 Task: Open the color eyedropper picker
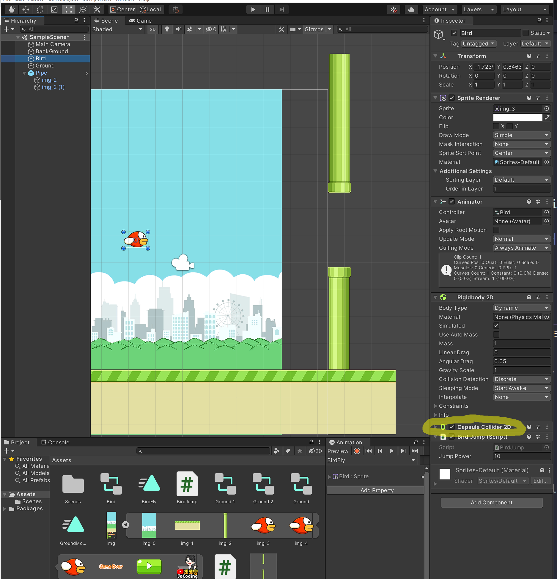[547, 117]
